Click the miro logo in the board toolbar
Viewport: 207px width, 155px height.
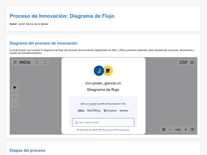point(25,62)
